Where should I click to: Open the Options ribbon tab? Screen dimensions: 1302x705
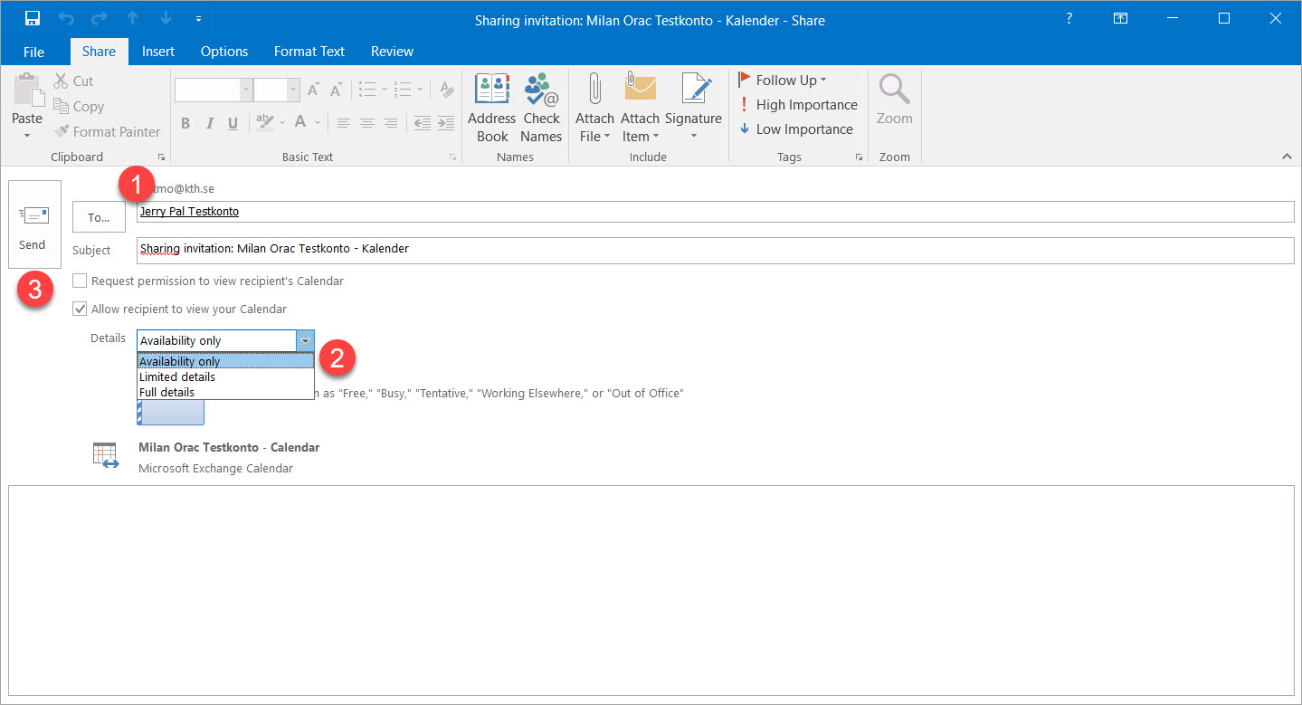[224, 52]
